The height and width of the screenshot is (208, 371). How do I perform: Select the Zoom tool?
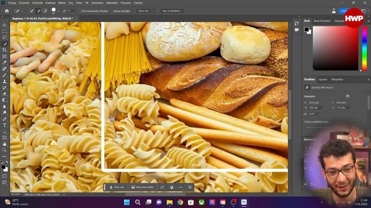pyautogui.click(x=5, y=150)
